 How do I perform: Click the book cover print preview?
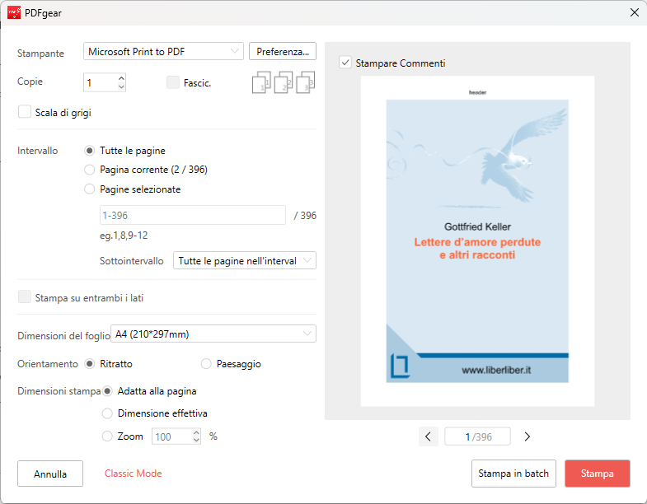pos(477,240)
